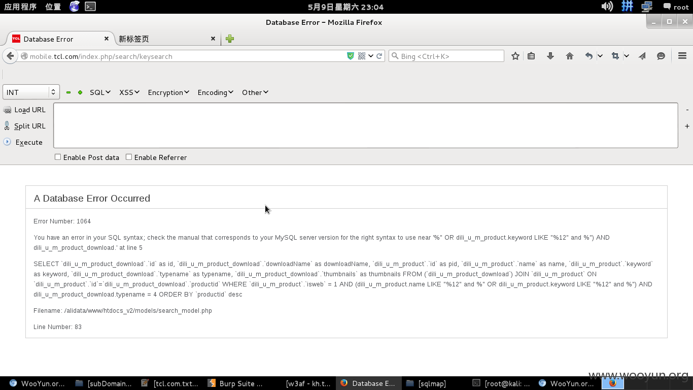Click the paper plane send icon
Image resolution: width=693 pixels, height=390 pixels.
(x=642, y=56)
